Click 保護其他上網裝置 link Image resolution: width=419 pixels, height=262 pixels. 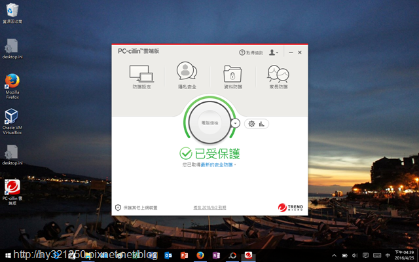click(136, 208)
